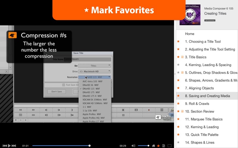The image size is (238, 148).
Task: Click Avid go-to-out bracket diamond button
Action: tap(72, 115)
